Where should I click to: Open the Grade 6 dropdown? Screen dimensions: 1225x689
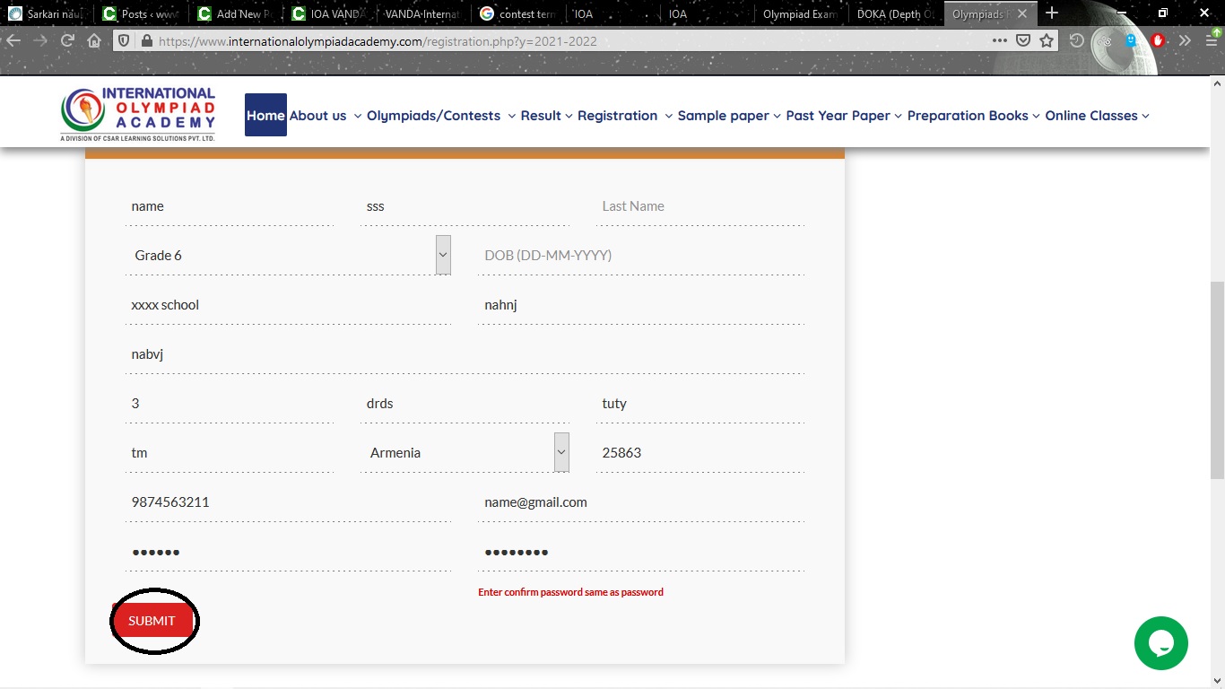coord(287,255)
